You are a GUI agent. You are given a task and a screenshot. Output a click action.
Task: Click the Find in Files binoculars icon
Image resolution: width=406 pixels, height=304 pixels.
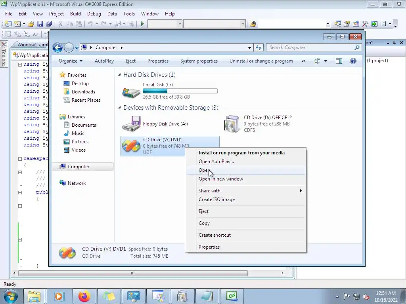[x=253, y=24]
